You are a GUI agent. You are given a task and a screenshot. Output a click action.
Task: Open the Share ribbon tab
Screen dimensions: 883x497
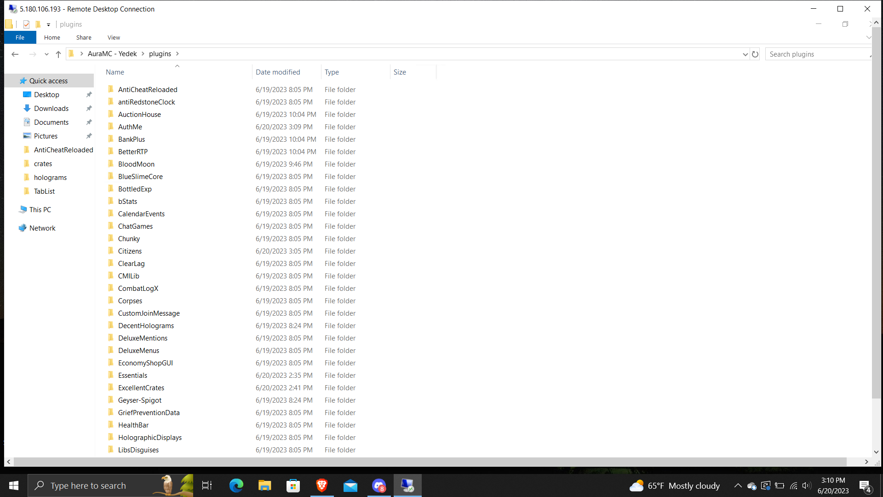pyautogui.click(x=84, y=38)
